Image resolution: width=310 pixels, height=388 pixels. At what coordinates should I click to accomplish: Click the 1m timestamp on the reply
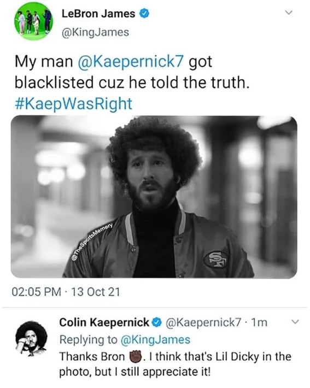pos(259,322)
